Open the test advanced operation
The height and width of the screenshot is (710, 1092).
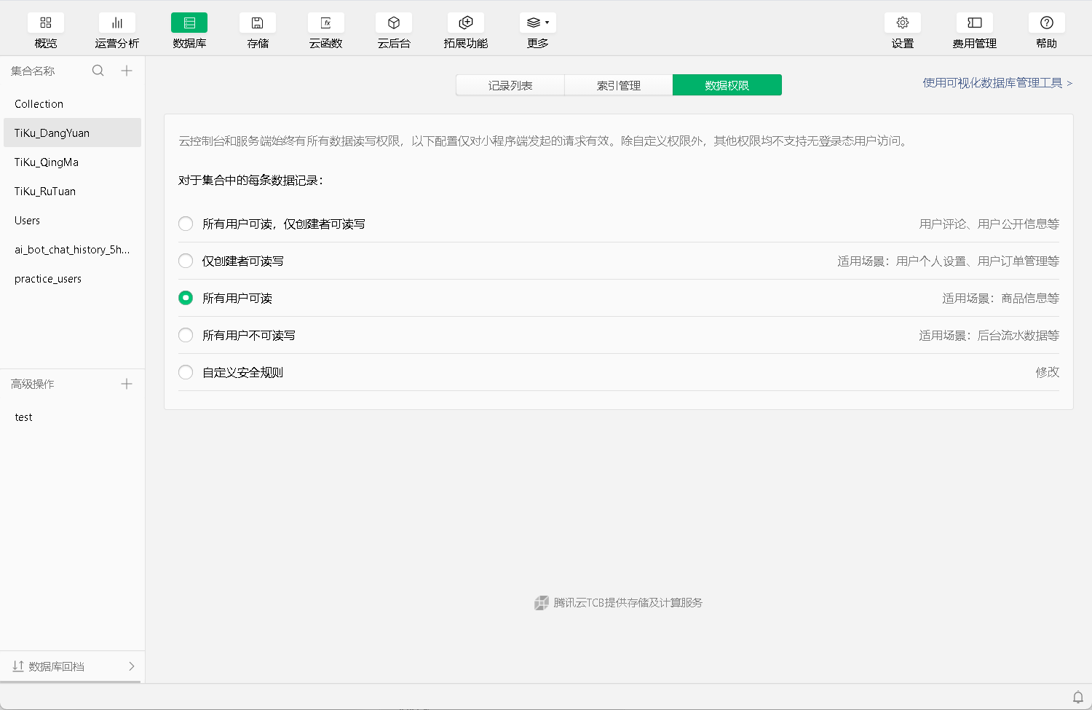click(71, 417)
